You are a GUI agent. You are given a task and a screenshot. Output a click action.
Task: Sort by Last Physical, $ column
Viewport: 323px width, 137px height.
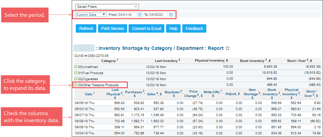pyautogui.click(x=115, y=94)
